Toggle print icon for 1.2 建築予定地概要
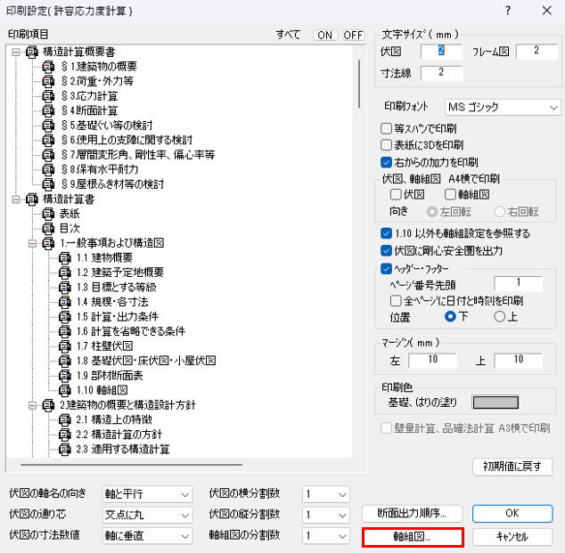Image resolution: width=565 pixels, height=553 pixels. coord(65,272)
